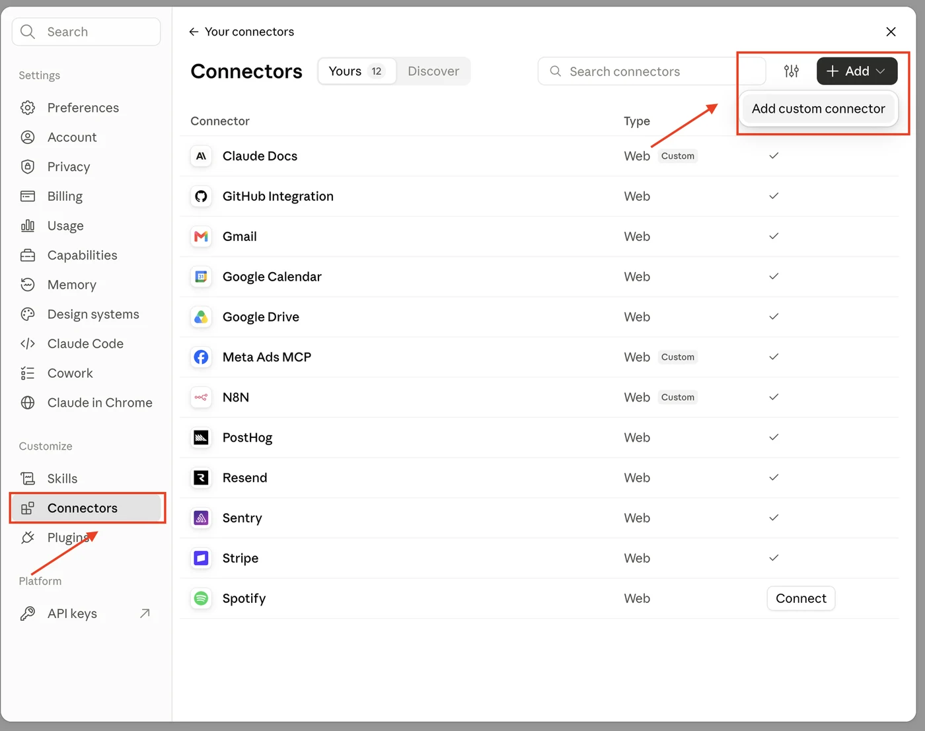Viewport: 925px width, 731px height.
Task: Click the N8N connector logo
Action: tap(202, 398)
